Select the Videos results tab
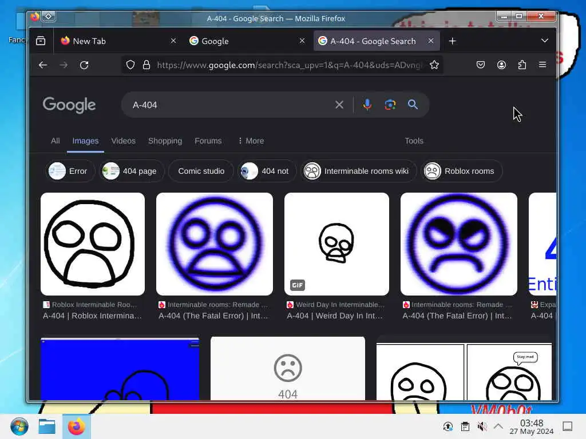Image resolution: width=586 pixels, height=439 pixels. coord(124,141)
